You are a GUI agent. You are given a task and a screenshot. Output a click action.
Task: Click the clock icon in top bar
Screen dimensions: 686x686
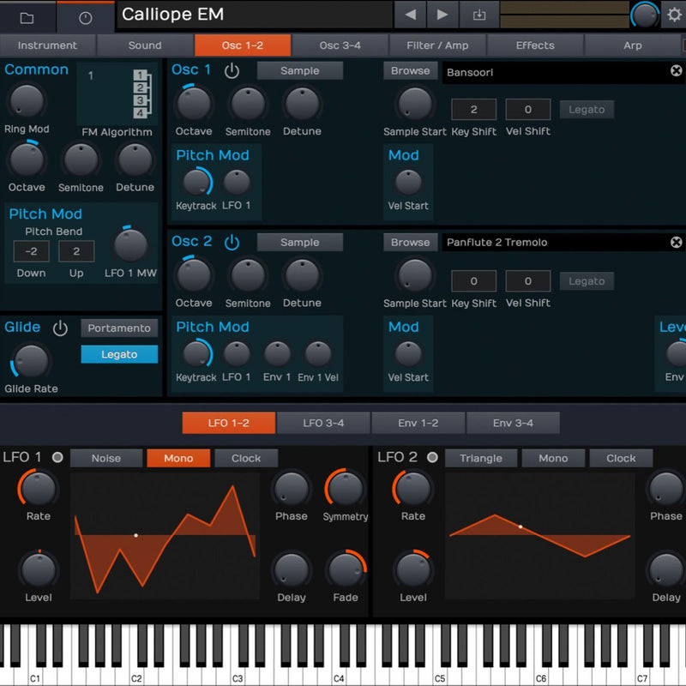click(x=85, y=17)
